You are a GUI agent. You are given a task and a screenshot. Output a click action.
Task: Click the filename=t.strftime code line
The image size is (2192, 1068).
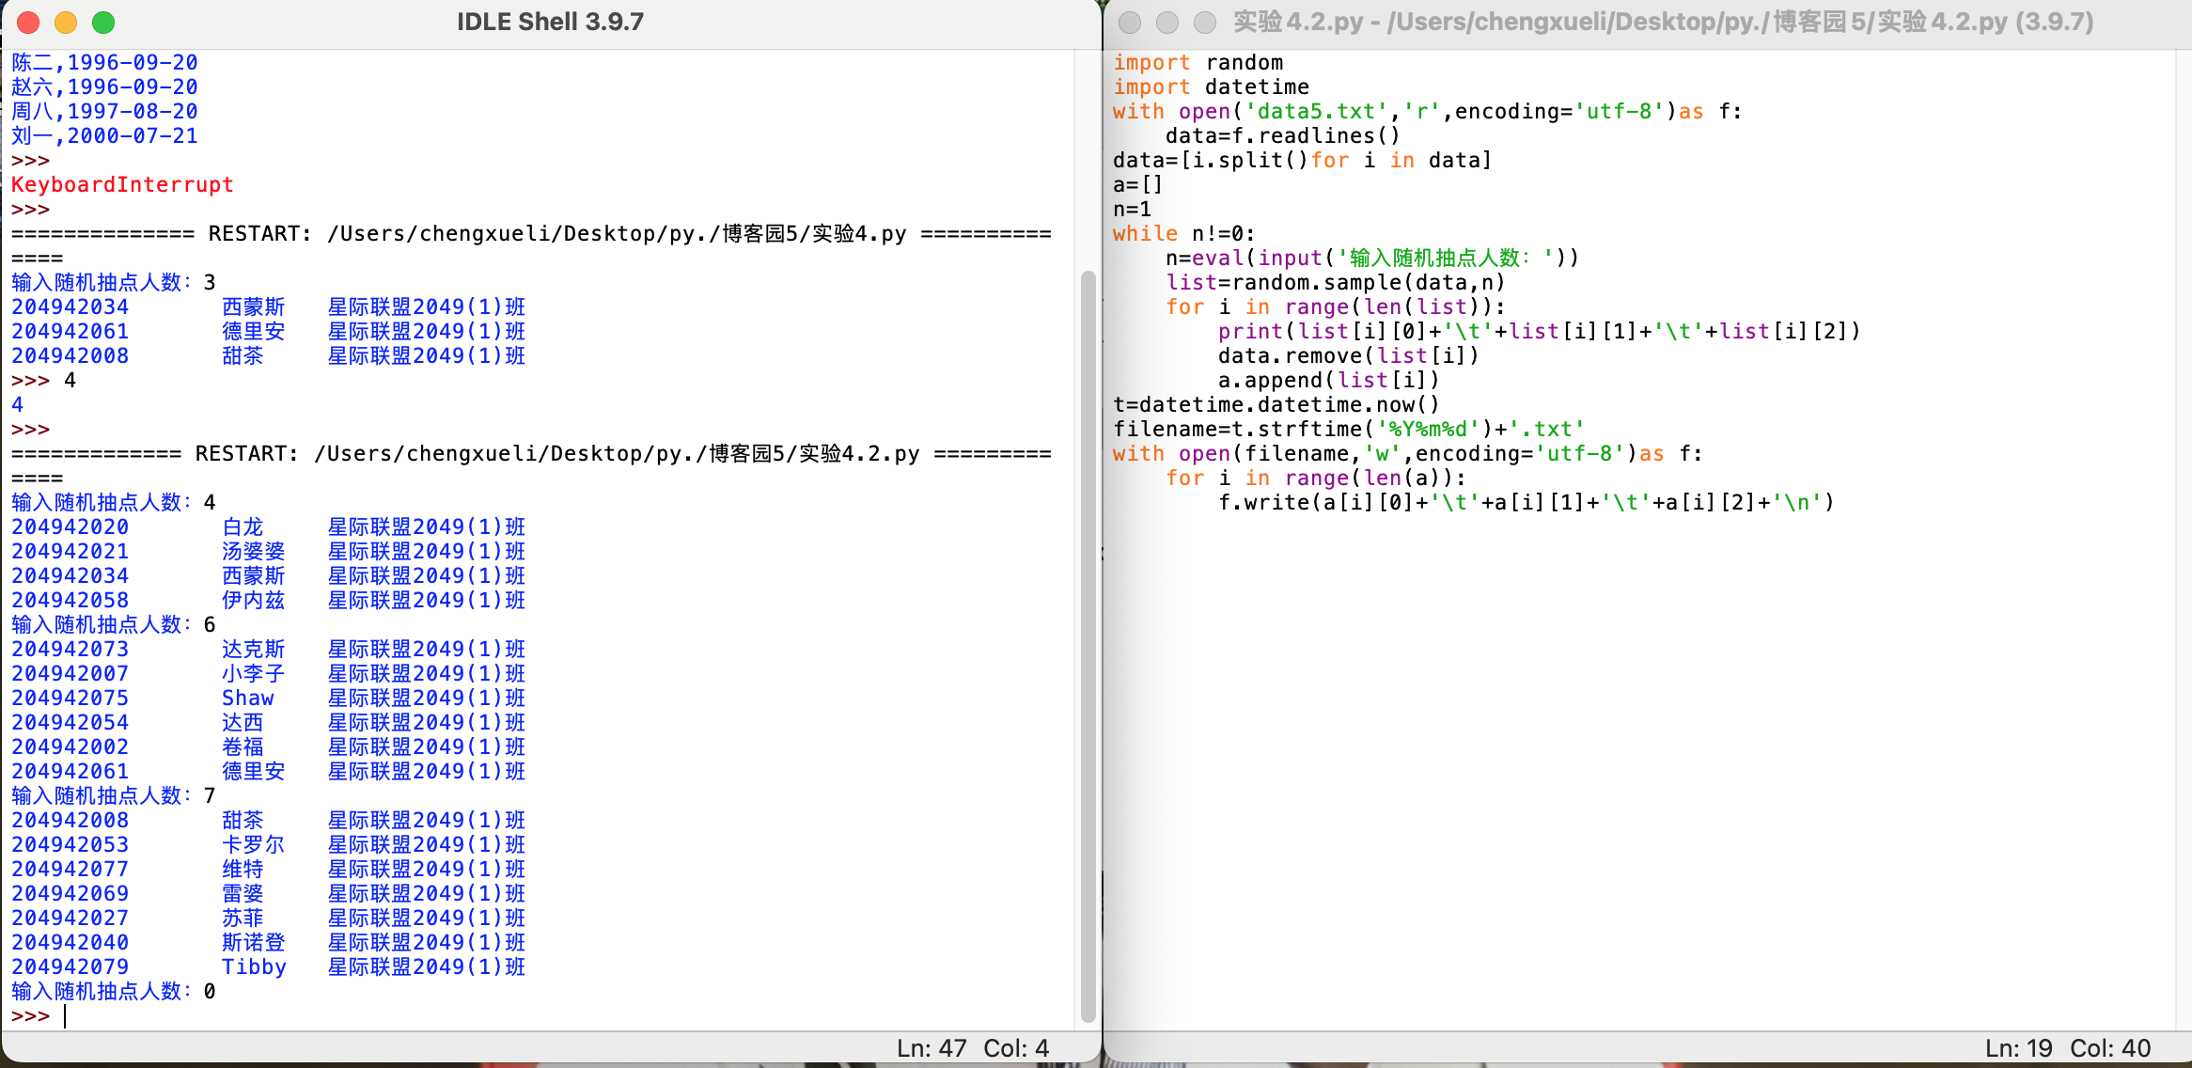pos(1348,430)
